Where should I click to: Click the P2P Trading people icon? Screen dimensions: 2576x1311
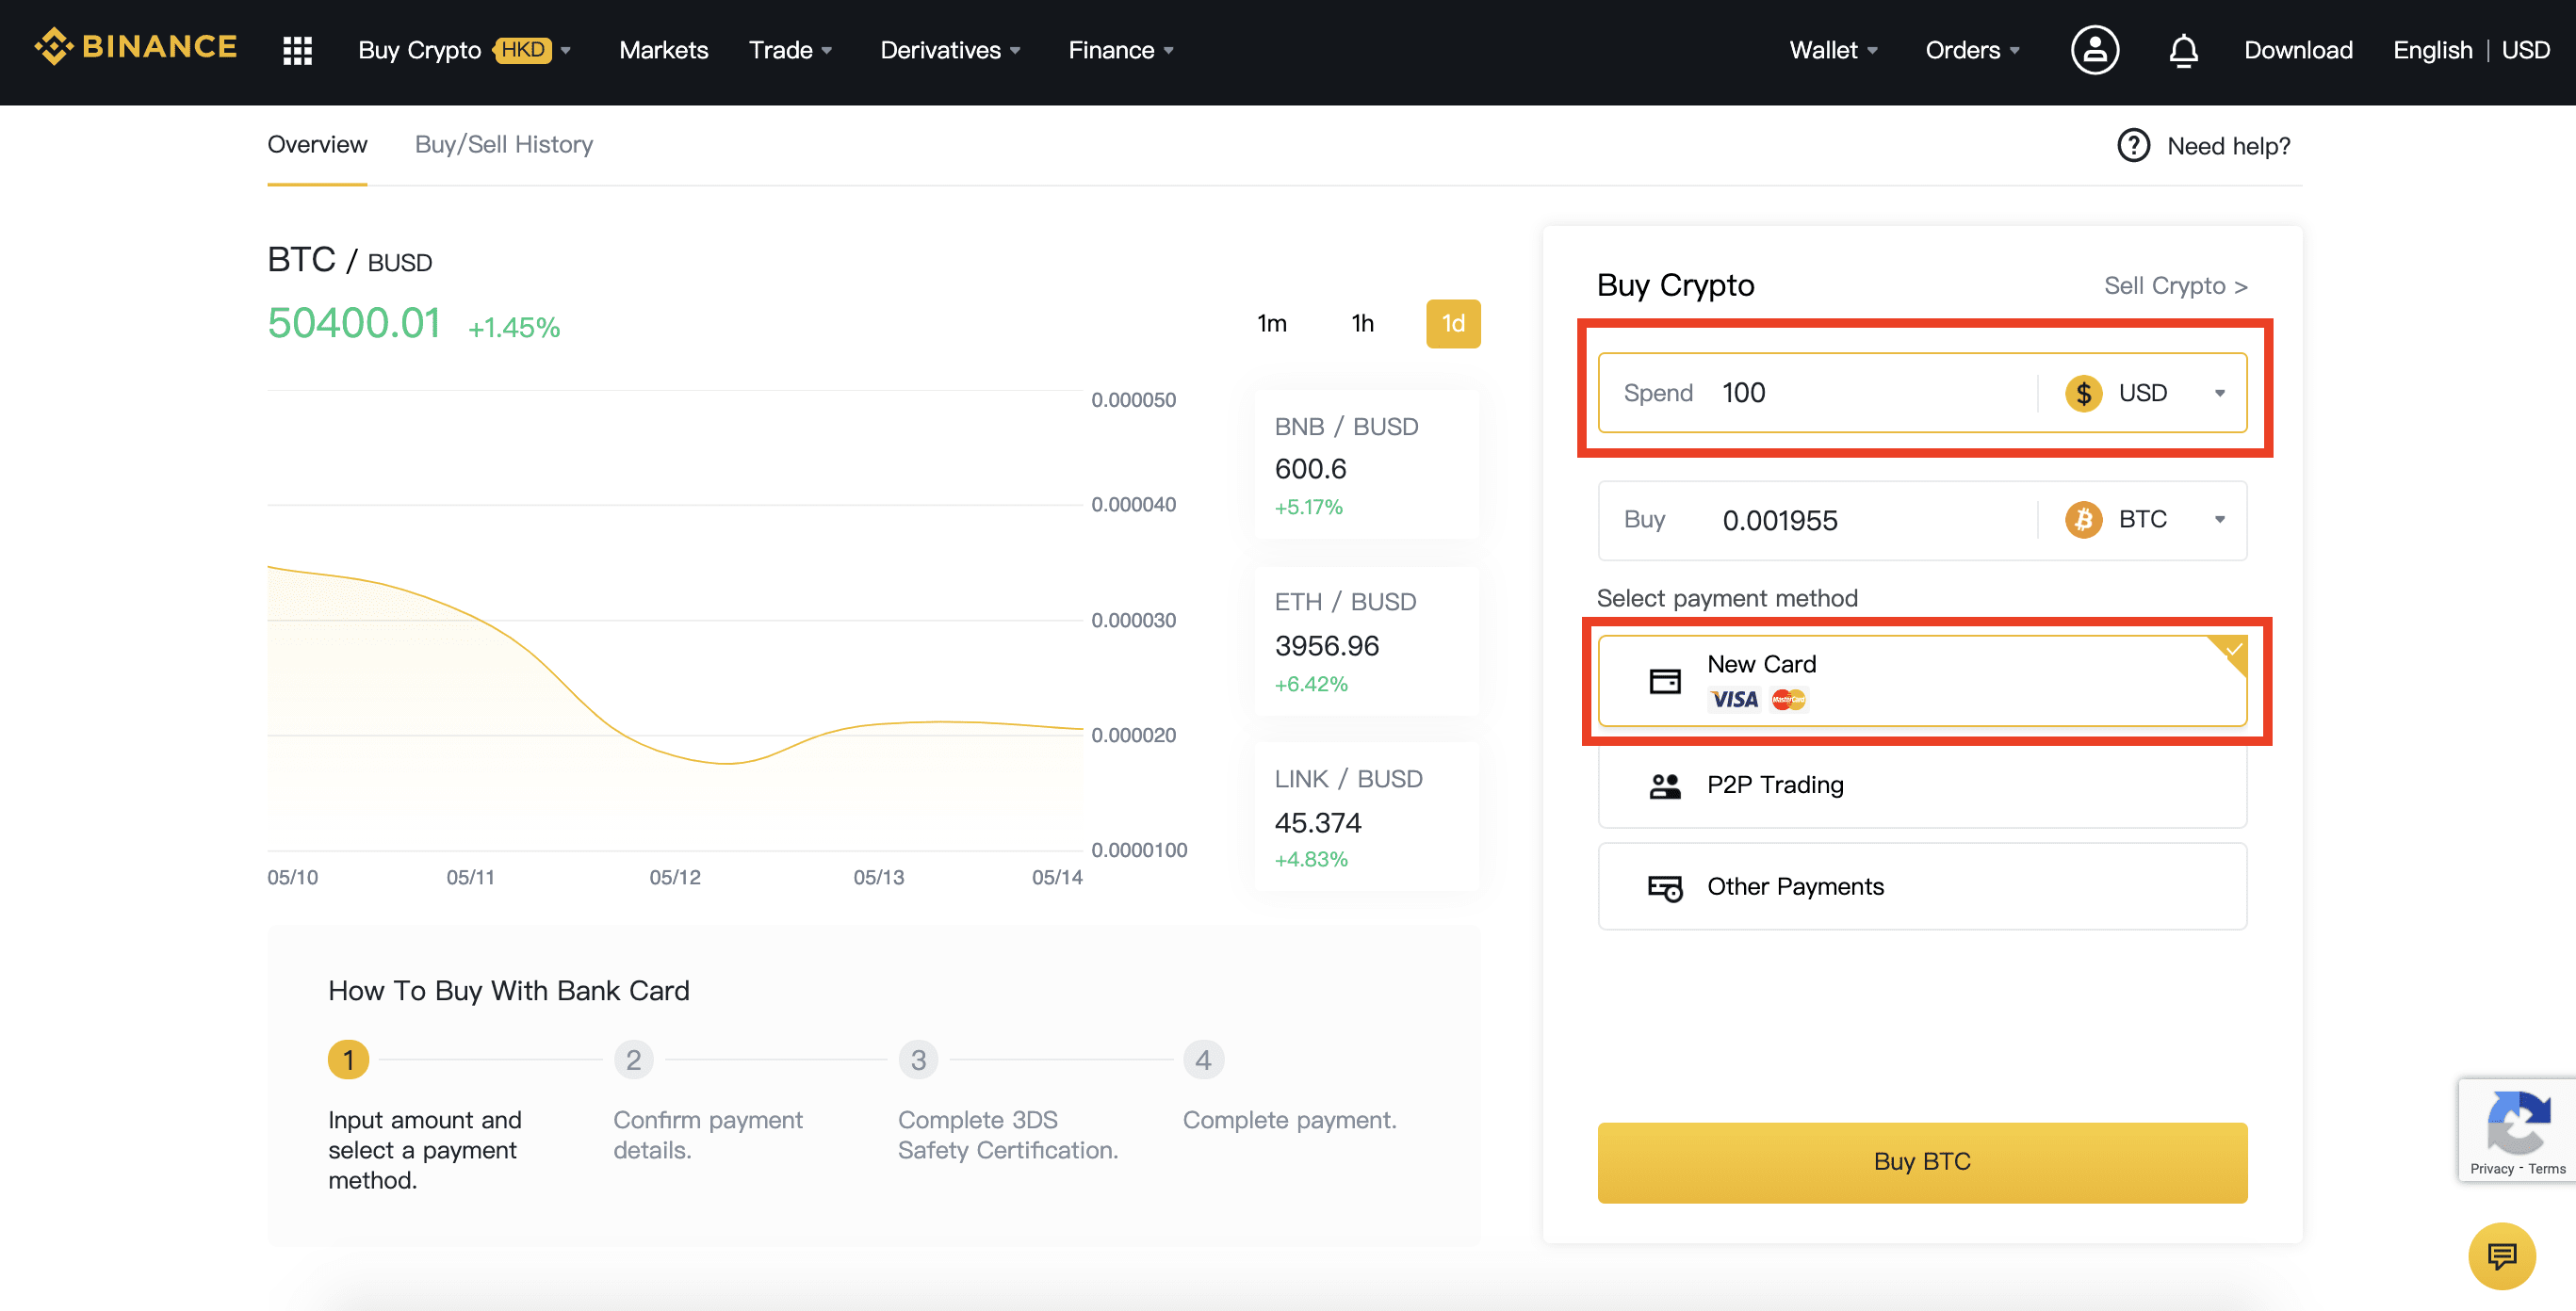(1664, 785)
